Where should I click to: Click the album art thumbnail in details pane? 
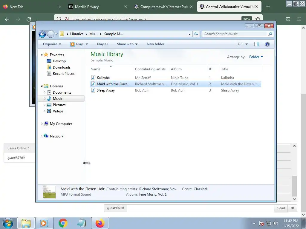(49, 192)
